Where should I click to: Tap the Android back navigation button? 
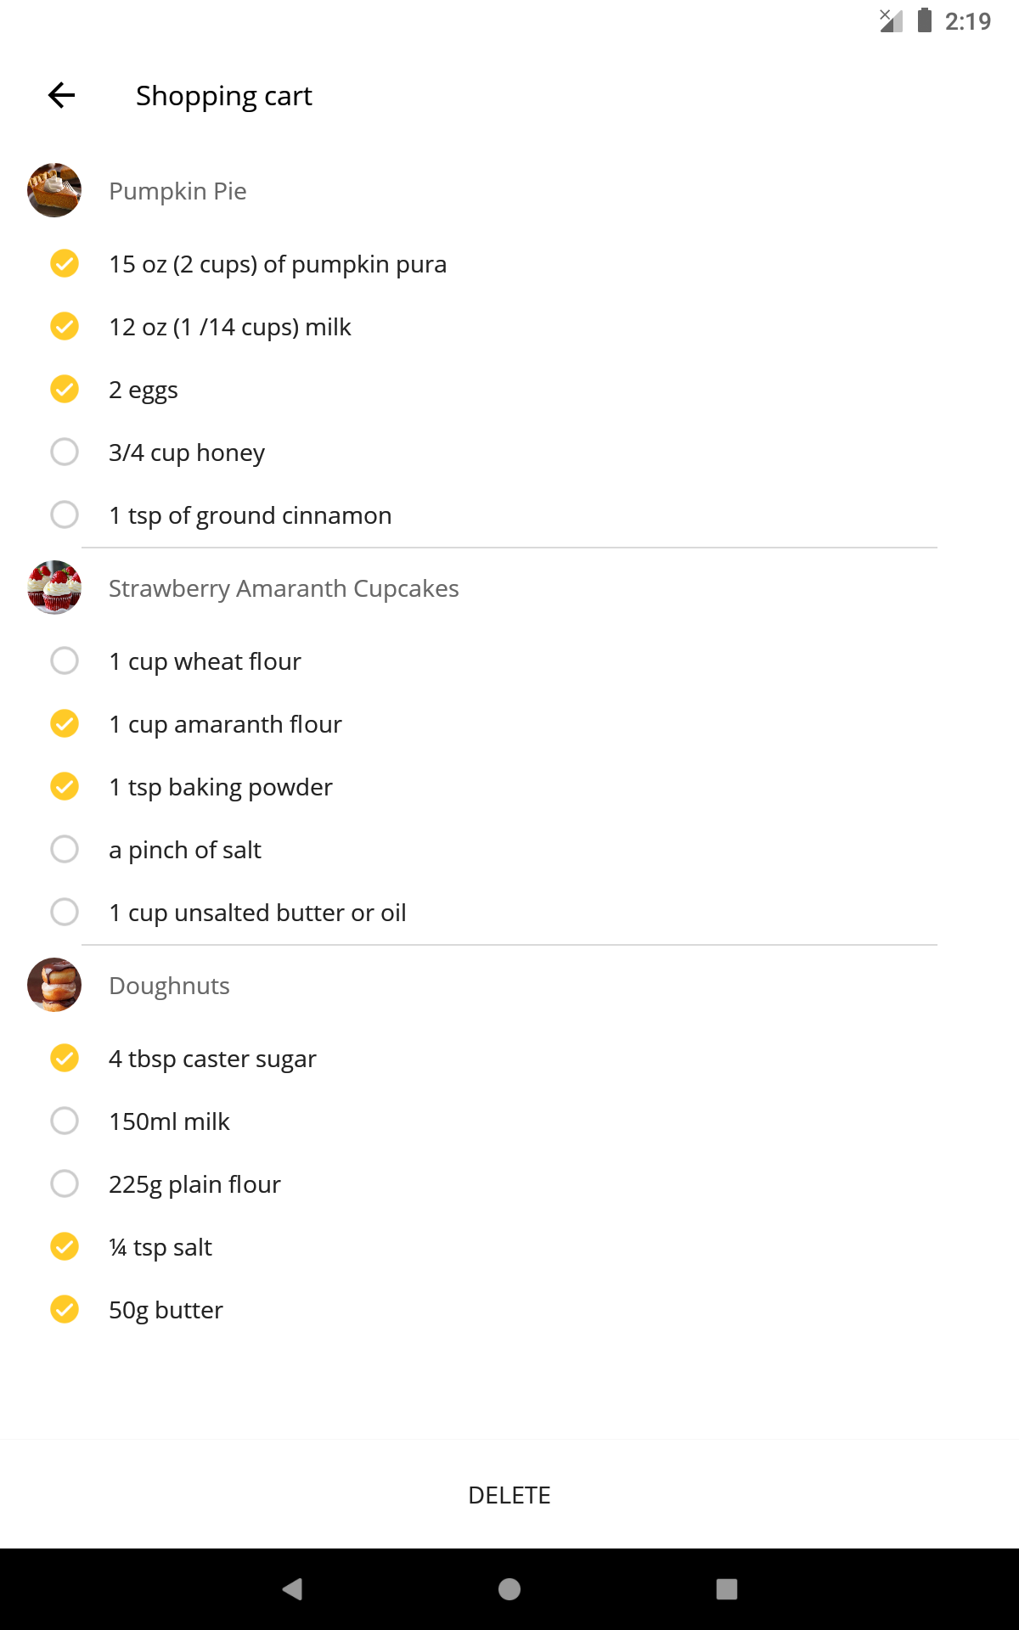click(x=293, y=1589)
